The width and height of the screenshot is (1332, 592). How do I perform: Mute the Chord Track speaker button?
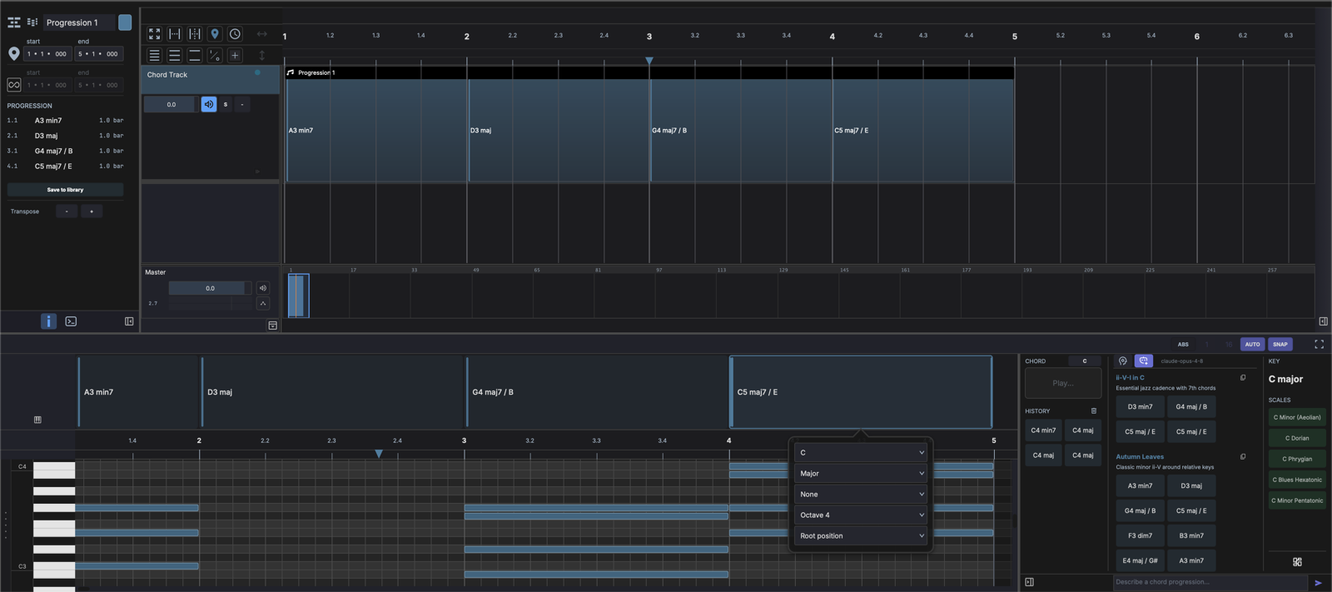pyautogui.click(x=208, y=104)
